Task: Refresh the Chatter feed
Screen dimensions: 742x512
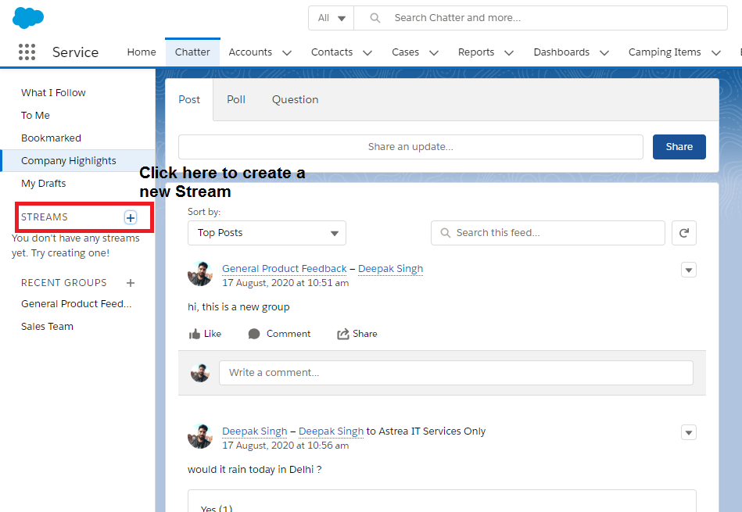Action: [x=684, y=232]
